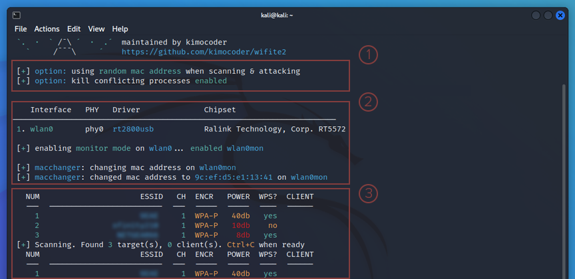The width and height of the screenshot is (575, 279).
Task: Click the text 'rt2800usb' driver name
Action: pos(133,130)
